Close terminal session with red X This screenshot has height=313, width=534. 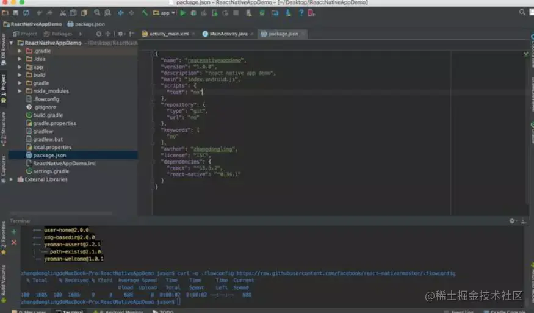click(14, 242)
